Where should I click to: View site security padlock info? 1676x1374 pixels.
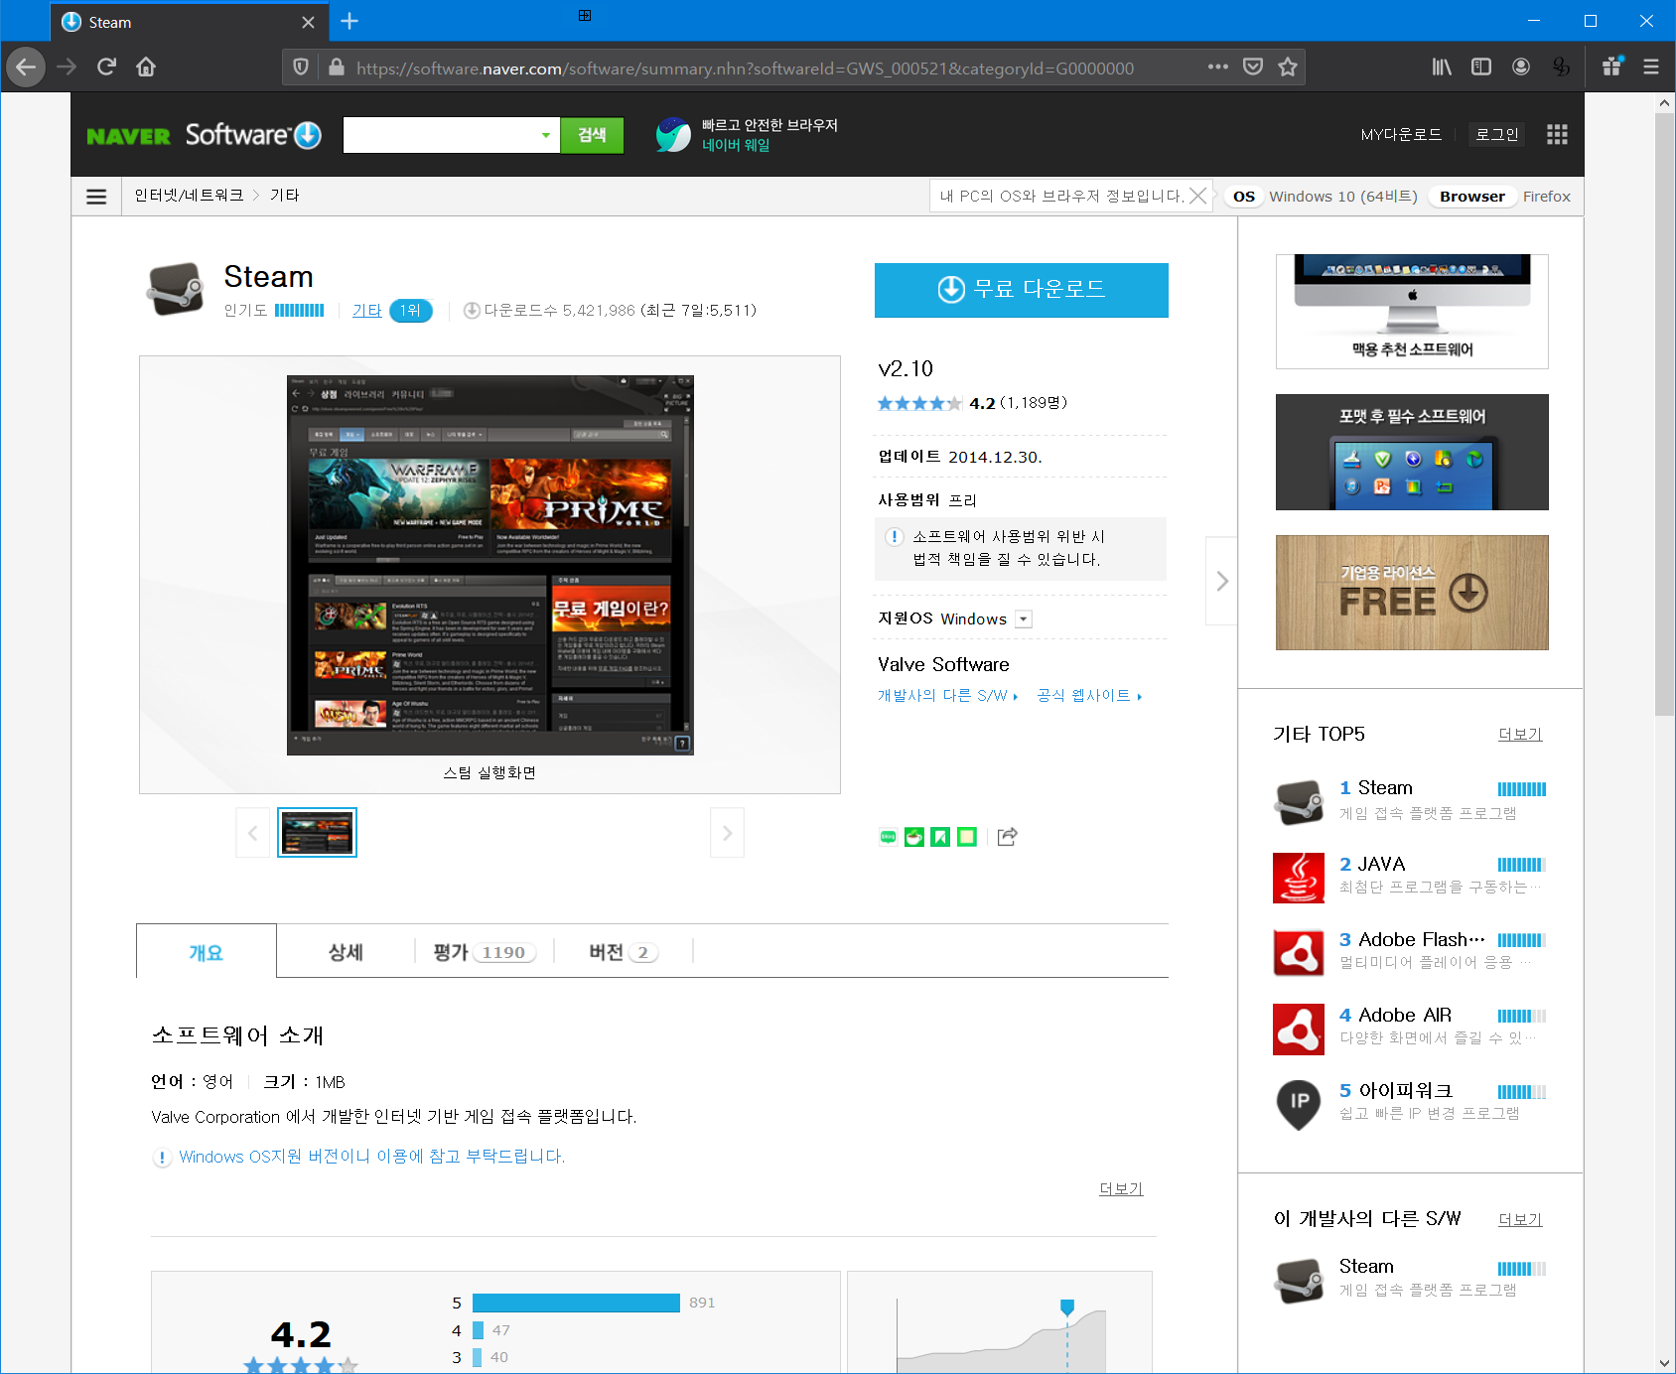337,67
